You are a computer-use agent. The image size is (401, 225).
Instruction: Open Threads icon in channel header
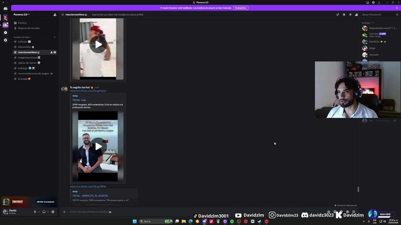pos(338,15)
